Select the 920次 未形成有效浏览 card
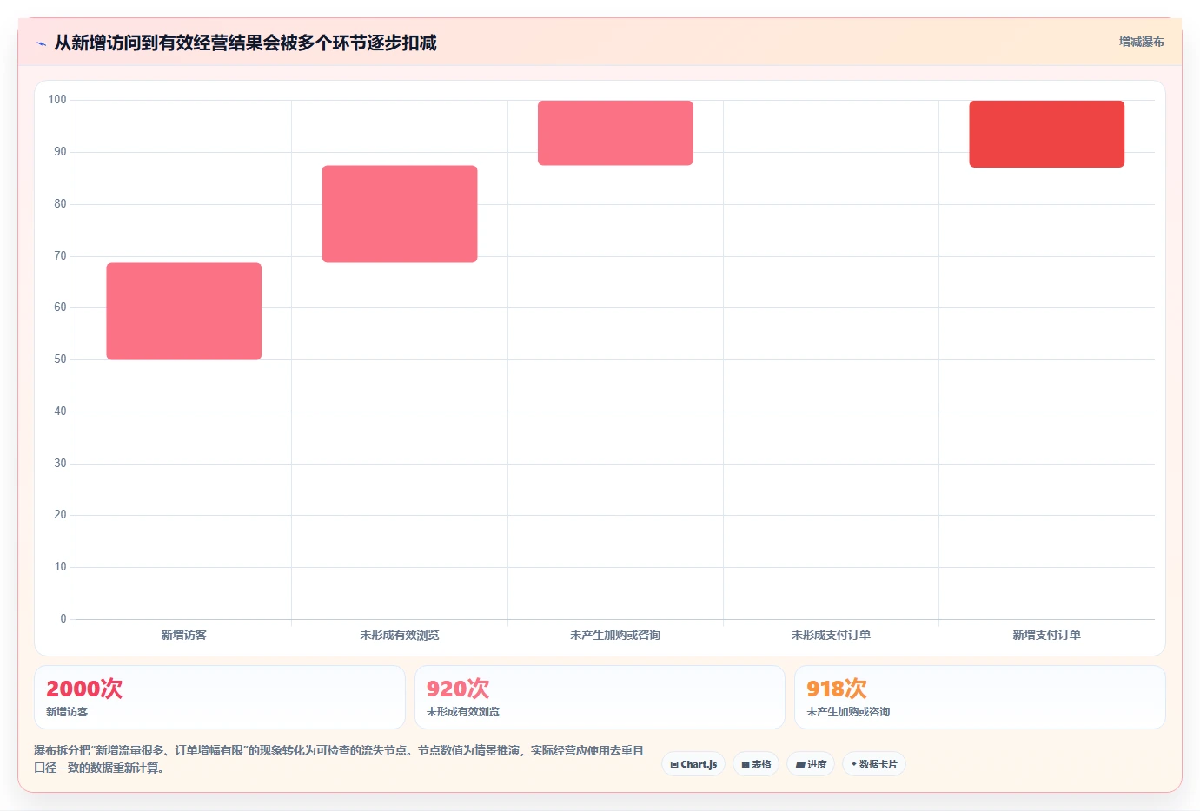The height and width of the screenshot is (811, 1200). [x=600, y=697]
